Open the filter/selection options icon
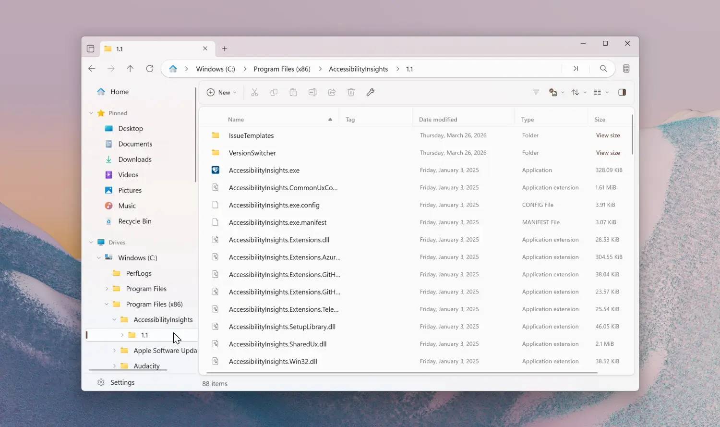 pyautogui.click(x=536, y=92)
